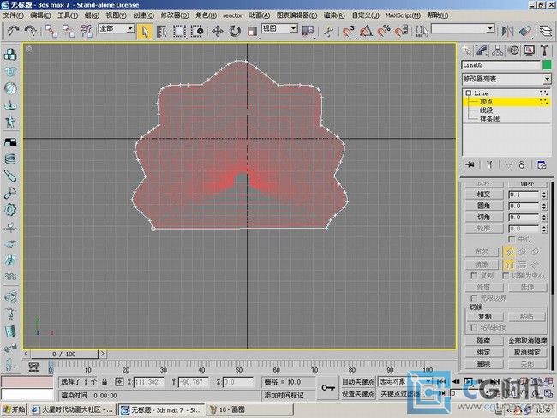
Task: Select the Bind to Space Warp tool
Action: pos(87,31)
